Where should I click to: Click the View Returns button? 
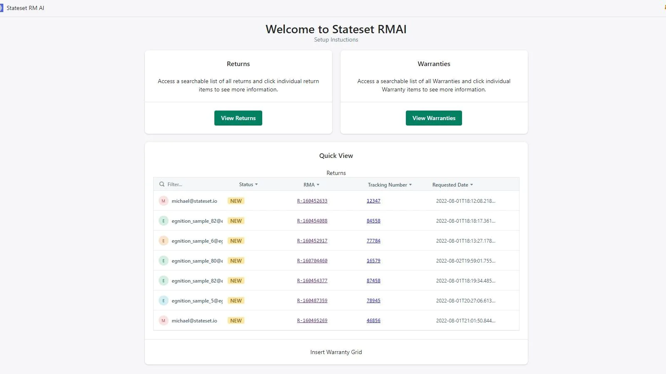tap(238, 118)
